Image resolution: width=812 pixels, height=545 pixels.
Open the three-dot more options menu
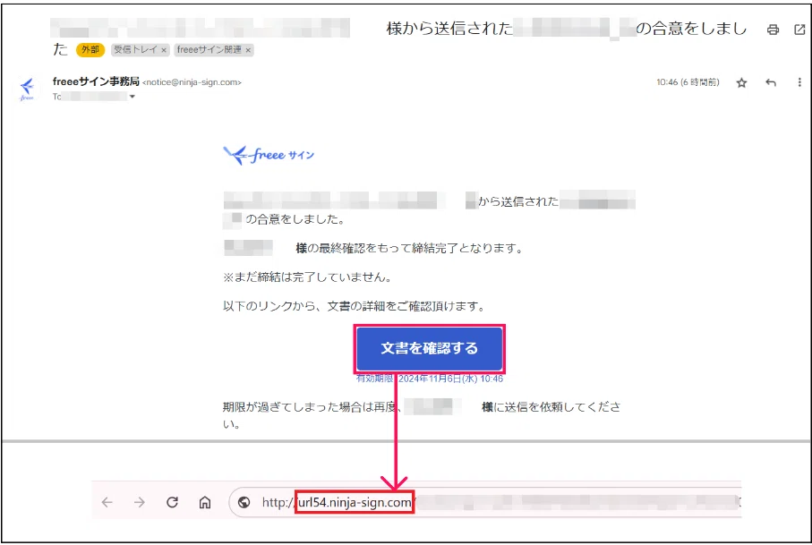[799, 82]
